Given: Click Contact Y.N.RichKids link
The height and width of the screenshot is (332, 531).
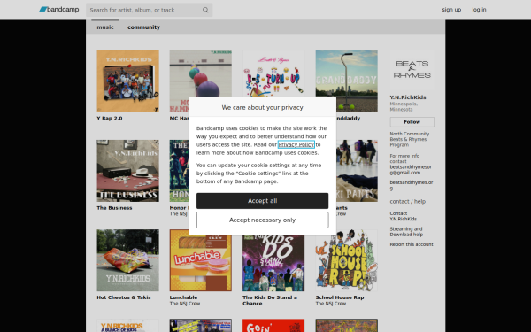Looking at the screenshot, I should coord(404,216).
